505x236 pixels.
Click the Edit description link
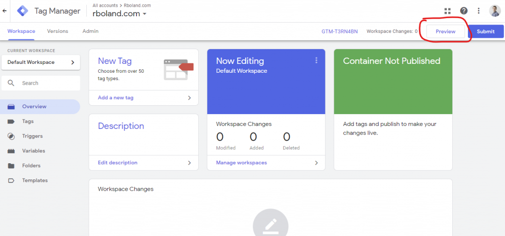pyautogui.click(x=117, y=163)
